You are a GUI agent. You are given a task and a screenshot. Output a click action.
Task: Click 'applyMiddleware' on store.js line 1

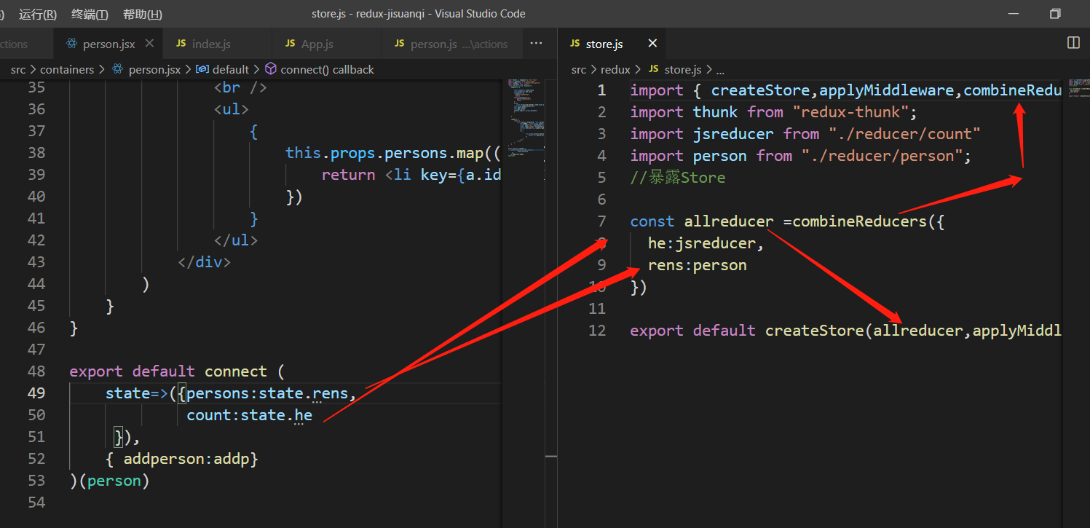887,90
